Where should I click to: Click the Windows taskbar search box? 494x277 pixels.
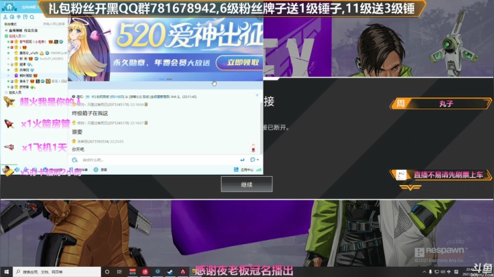click(57, 272)
